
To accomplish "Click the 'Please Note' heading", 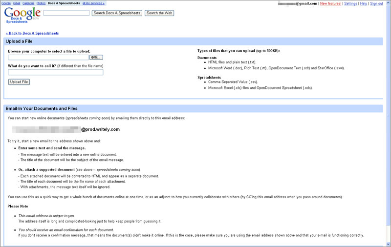I will click(x=18, y=206).
